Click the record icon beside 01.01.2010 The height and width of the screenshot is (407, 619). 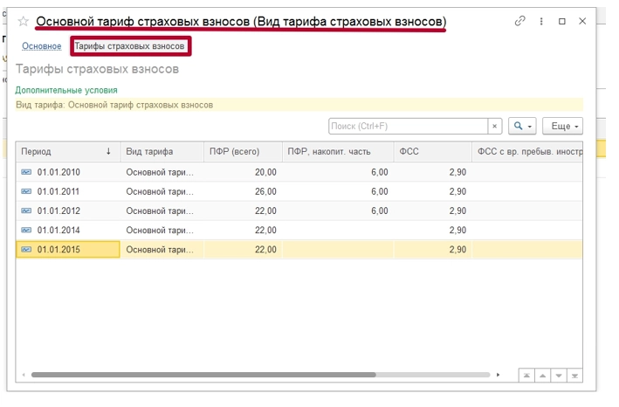coord(26,172)
